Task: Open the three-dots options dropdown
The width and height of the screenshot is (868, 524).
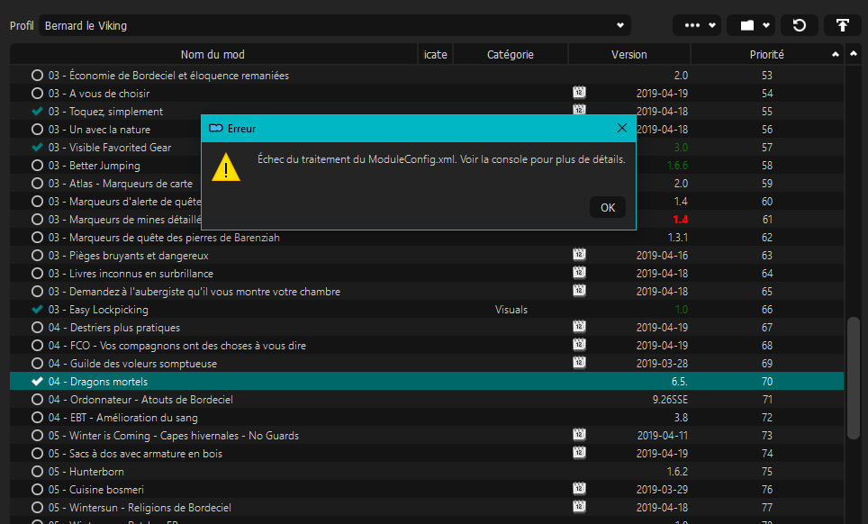Action: tap(700, 25)
